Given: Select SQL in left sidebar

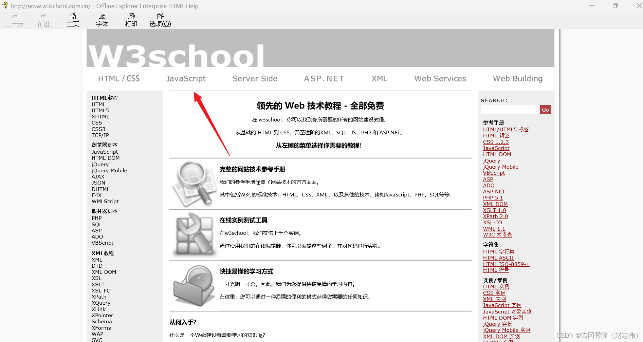Looking at the screenshot, I should (97, 225).
